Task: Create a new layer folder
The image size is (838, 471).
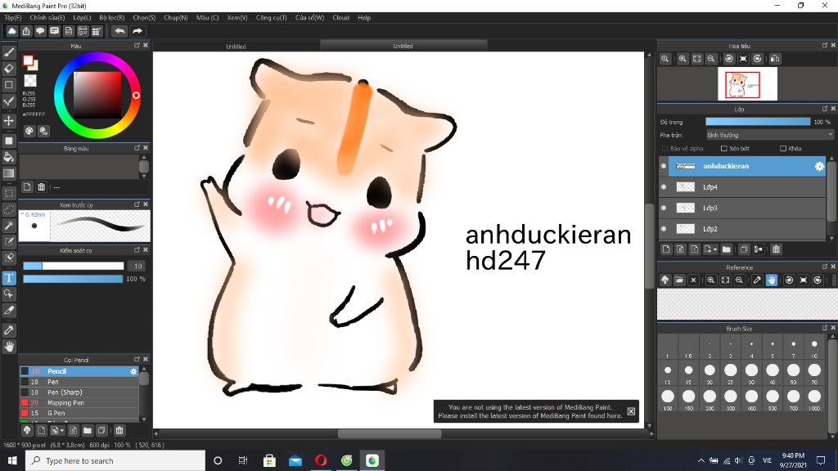Action: 727,249
